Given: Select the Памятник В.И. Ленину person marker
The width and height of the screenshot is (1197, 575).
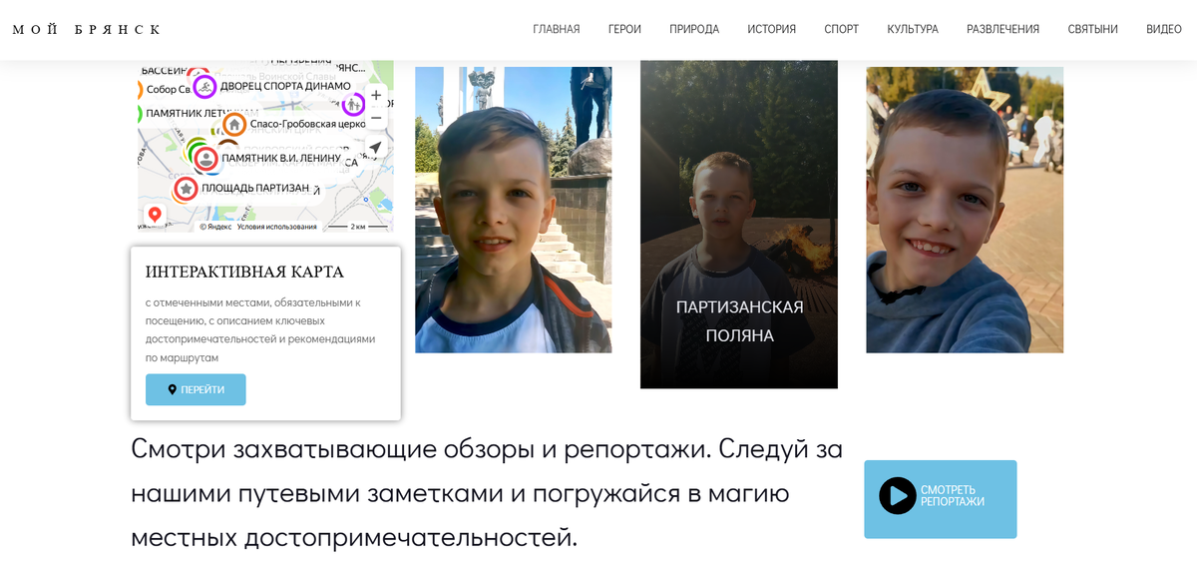Looking at the screenshot, I should click(x=205, y=159).
